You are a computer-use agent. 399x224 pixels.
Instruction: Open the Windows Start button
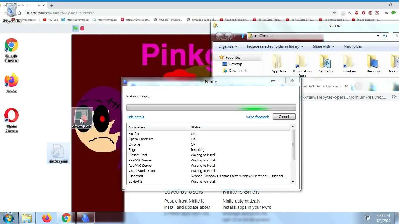pos(7,218)
